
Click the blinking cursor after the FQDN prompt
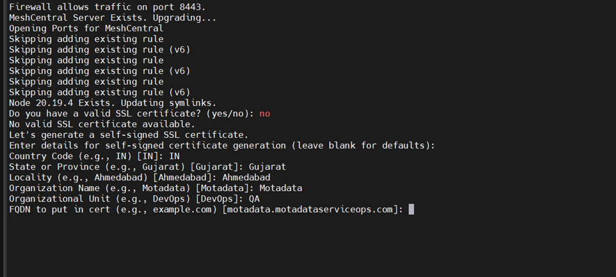[411, 209]
